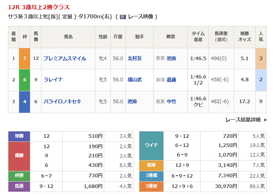The height and width of the screenshot is (194, 274).
Task: Select horse パライロノキセキ
Action: (62, 102)
